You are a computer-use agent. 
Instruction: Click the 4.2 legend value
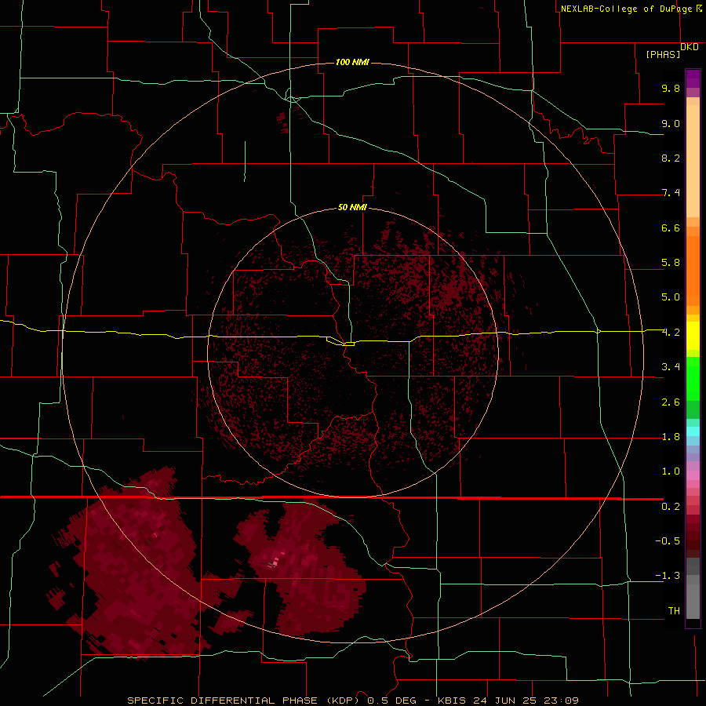pyautogui.click(x=671, y=333)
